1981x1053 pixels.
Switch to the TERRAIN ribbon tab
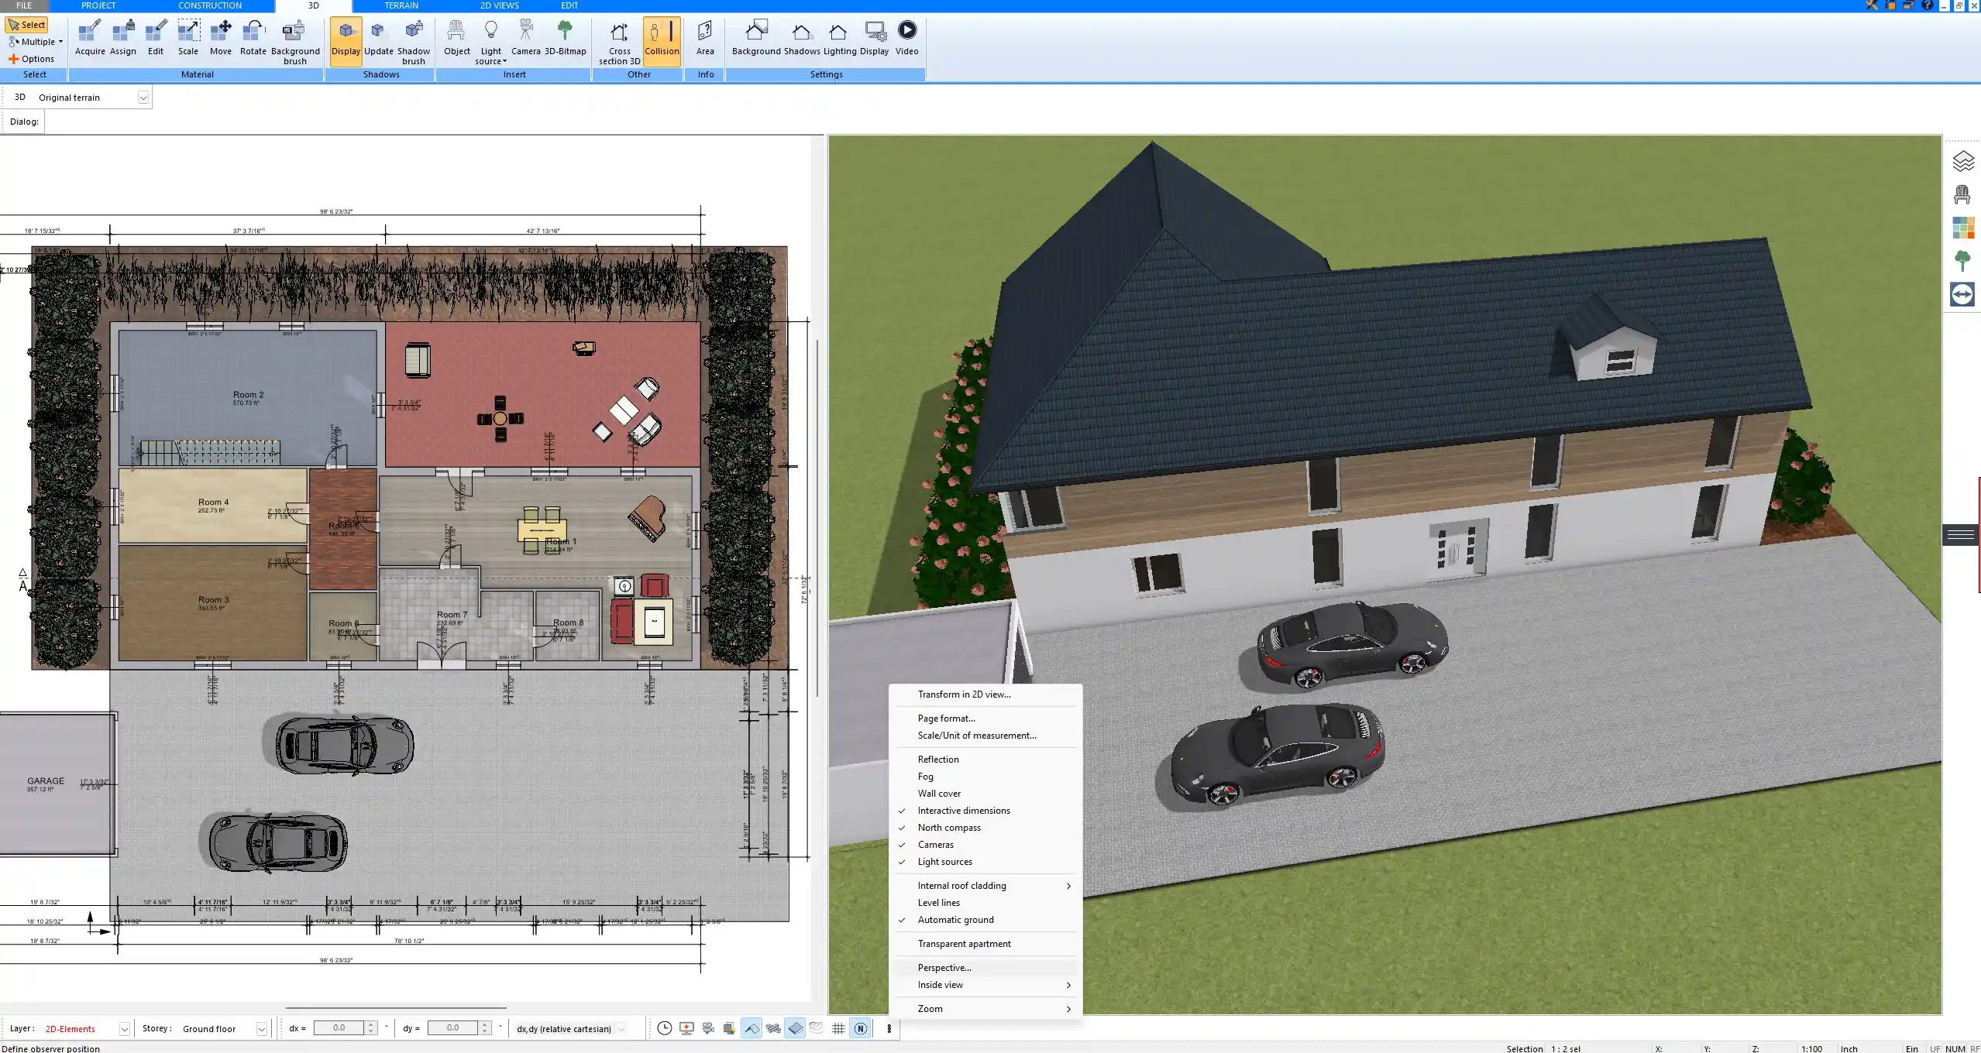401,5
